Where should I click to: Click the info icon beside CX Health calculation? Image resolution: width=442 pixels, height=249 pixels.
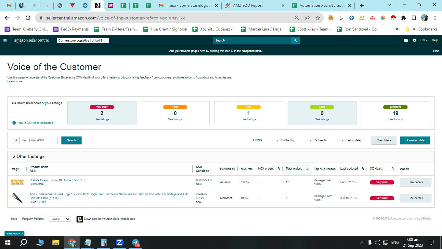(14, 123)
